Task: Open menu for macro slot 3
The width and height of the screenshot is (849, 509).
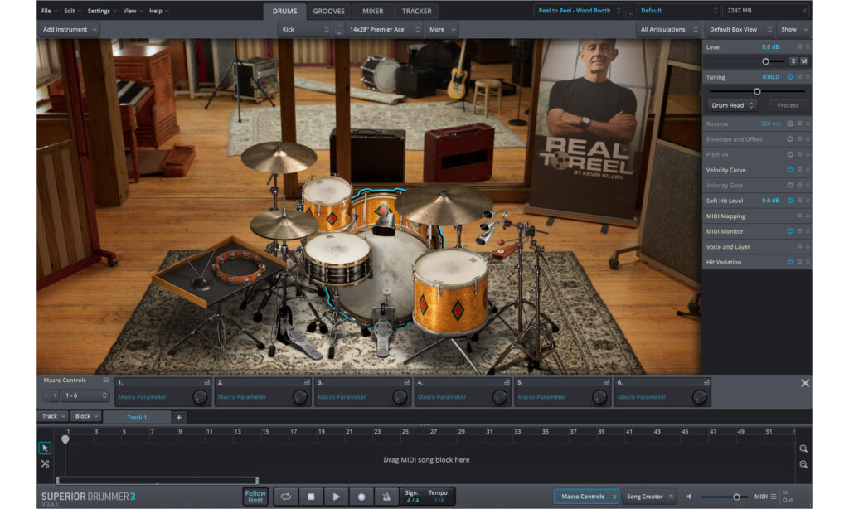Action: pyautogui.click(x=406, y=382)
